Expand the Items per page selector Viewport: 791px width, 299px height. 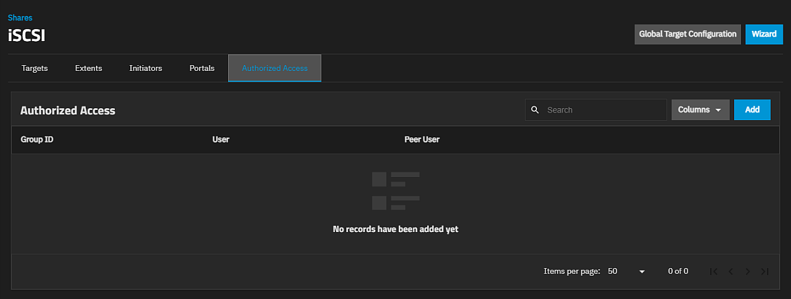(x=625, y=271)
